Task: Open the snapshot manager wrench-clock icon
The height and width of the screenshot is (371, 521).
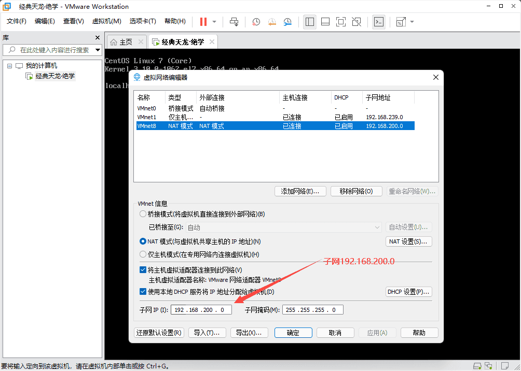Action: coord(287,22)
